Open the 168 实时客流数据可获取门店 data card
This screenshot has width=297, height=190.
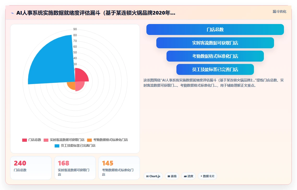75,168
